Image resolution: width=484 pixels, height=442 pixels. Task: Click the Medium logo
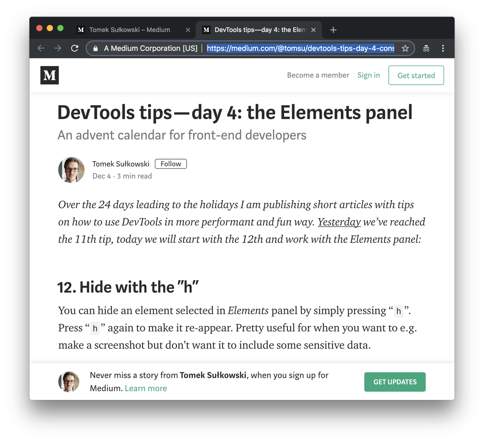point(50,75)
